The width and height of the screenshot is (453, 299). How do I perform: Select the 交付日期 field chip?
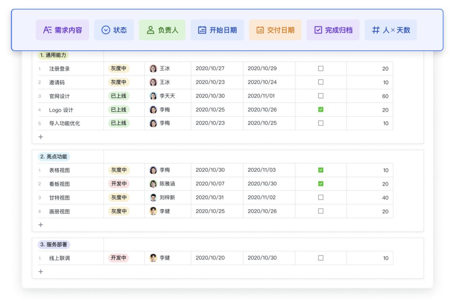pos(275,30)
